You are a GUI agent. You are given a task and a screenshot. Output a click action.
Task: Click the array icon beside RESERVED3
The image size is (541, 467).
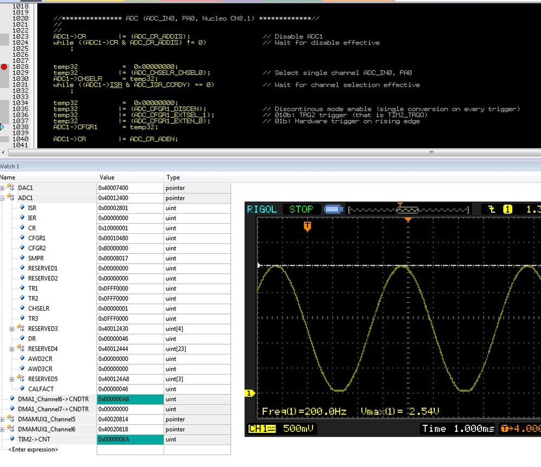21,328
